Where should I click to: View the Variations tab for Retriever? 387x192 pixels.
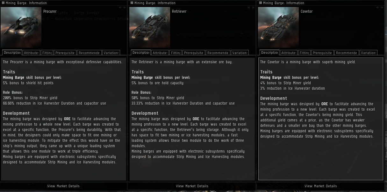(x=240, y=53)
